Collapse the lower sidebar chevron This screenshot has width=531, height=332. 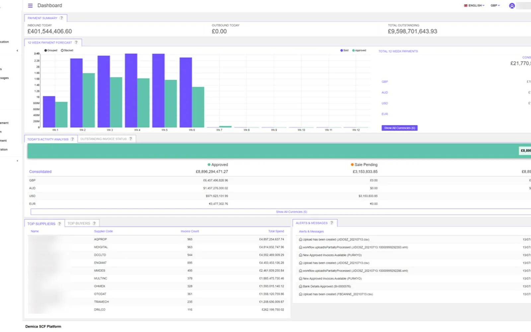pos(17,161)
